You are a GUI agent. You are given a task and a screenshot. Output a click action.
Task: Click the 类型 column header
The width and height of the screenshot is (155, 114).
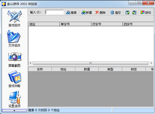tap(110, 69)
